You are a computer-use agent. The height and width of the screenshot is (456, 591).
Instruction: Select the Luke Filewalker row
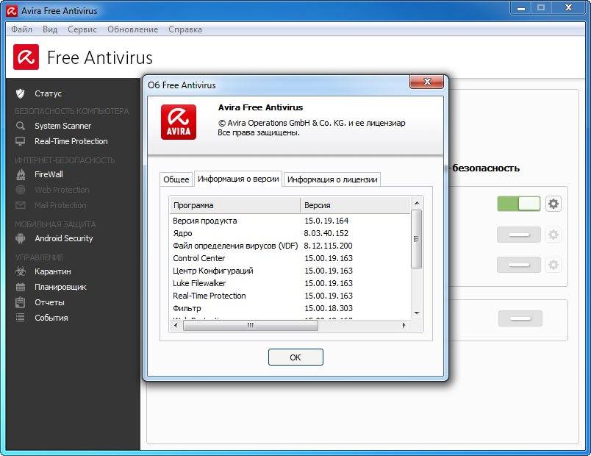(290, 283)
